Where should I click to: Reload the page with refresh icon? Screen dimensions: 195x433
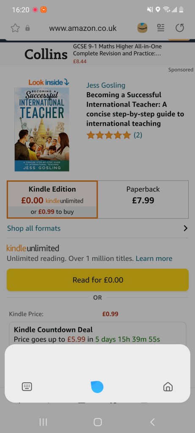tap(180, 28)
